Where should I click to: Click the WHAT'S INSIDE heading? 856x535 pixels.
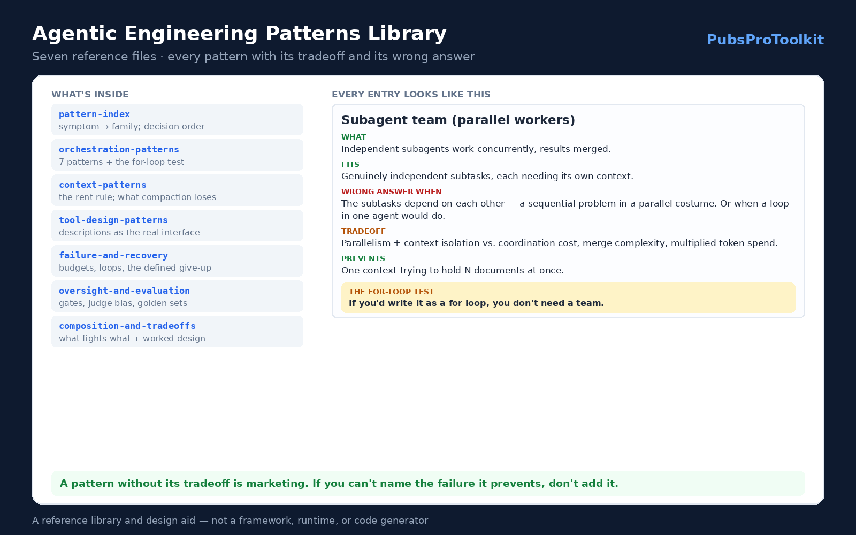90,94
